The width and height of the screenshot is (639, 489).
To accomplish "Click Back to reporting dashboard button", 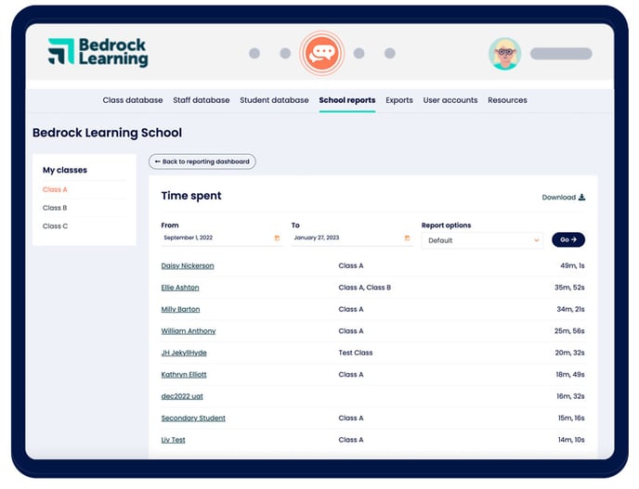I will click(202, 161).
